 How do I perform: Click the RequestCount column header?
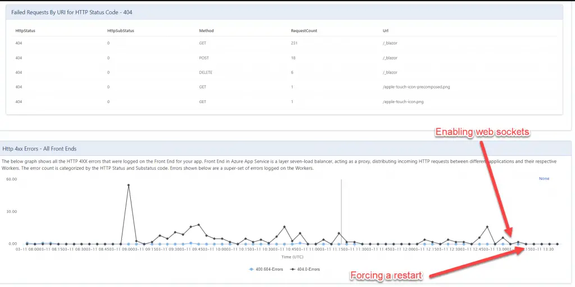click(x=304, y=31)
